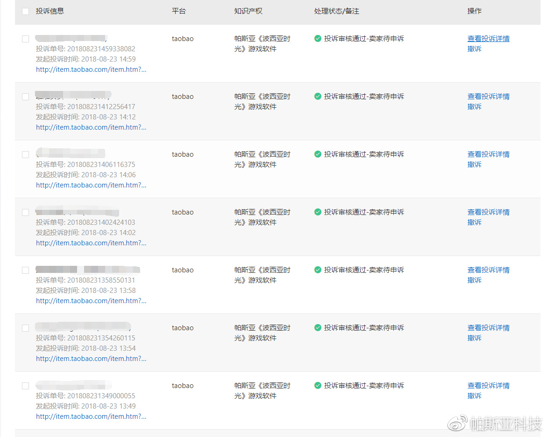Select checkbox for complaint 201808231459338082
The width and height of the screenshot is (547, 437).
point(26,39)
